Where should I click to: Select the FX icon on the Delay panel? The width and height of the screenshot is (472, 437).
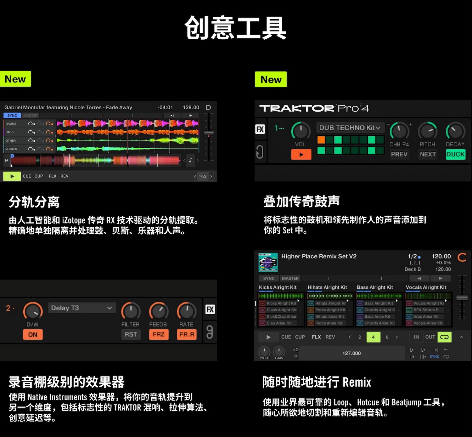coord(210,309)
